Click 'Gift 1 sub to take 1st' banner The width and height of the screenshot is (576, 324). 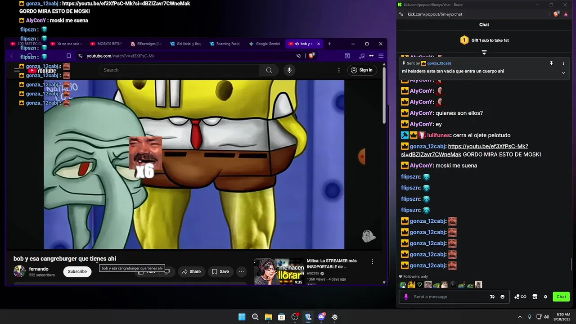pyautogui.click(x=484, y=40)
